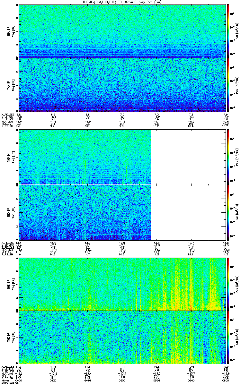Click the PSD [nT²/Hz] label of THA B⊥ color bar
Image resolution: width=241 pixels, height=385 pixels.
pyautogui.click(x=238, y=31)
